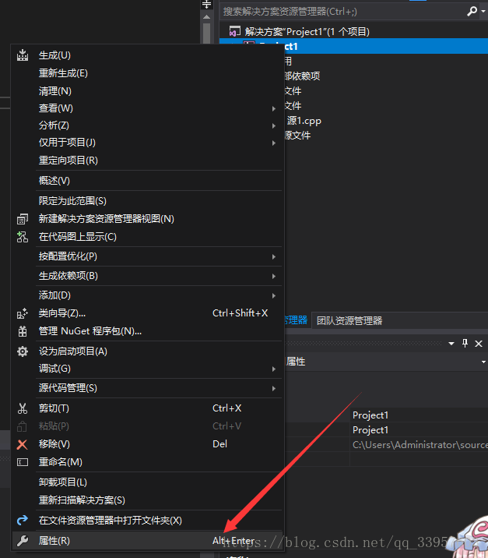
Task: Click C:\Users\Administrator path value
Action: click(x=419, y=445)
